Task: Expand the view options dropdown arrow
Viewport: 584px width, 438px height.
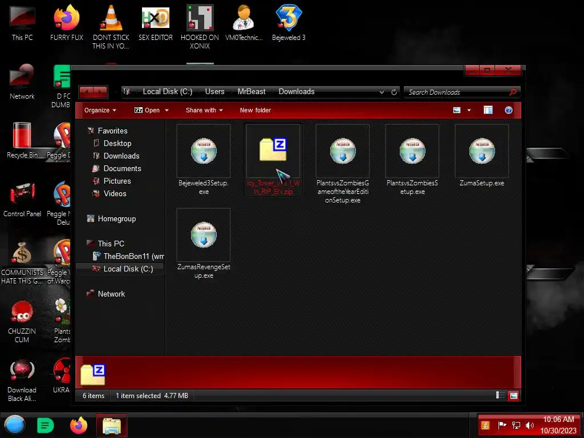Action: [469, 110]
